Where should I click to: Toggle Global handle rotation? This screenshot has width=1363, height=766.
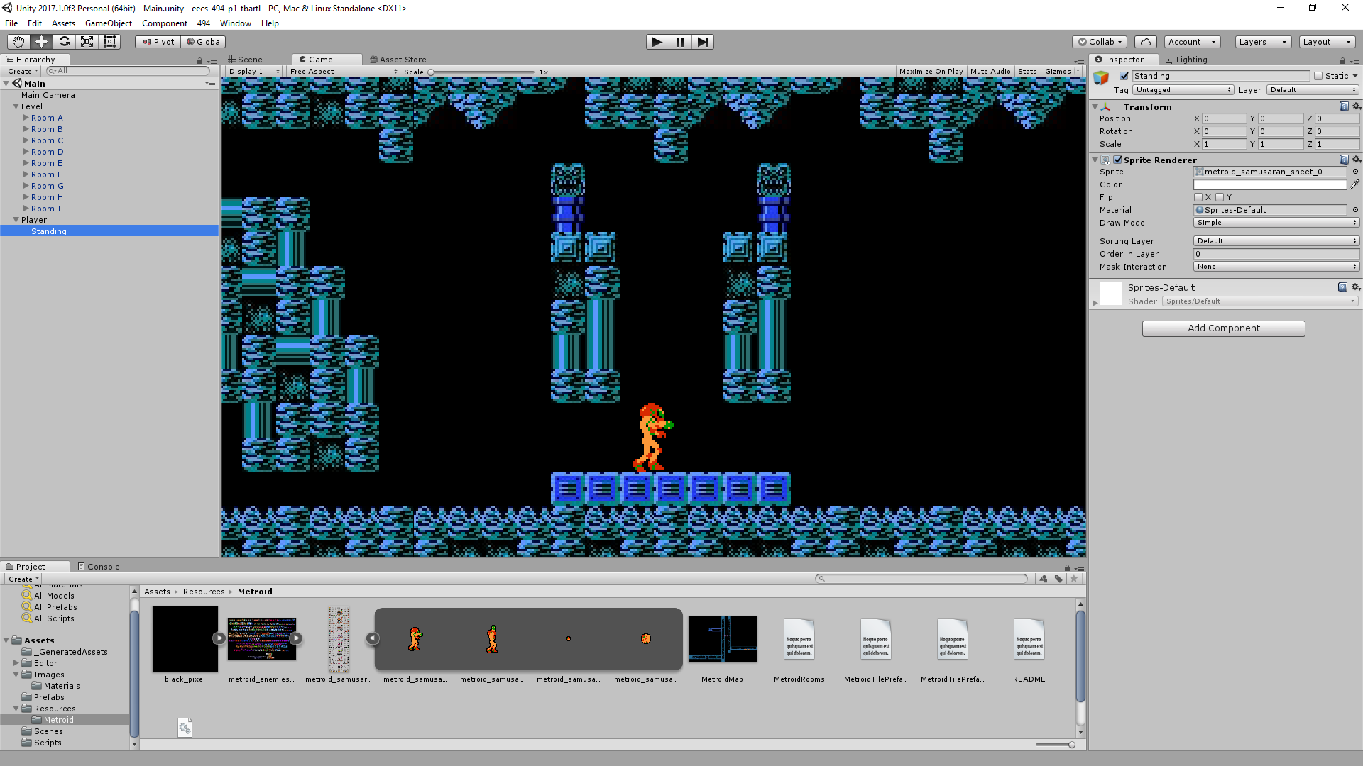[204, 42]
